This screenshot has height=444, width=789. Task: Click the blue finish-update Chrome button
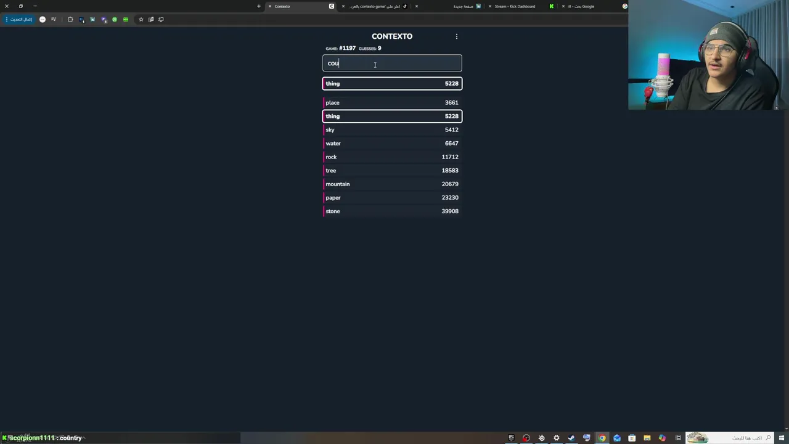tap(19, 19)
